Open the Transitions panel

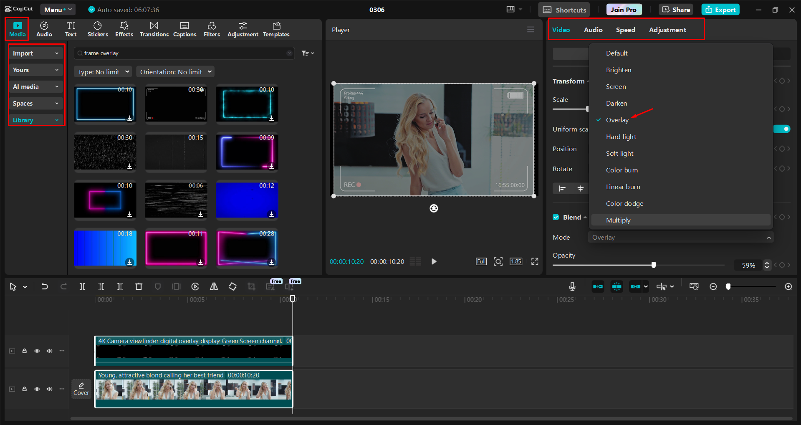154,29
